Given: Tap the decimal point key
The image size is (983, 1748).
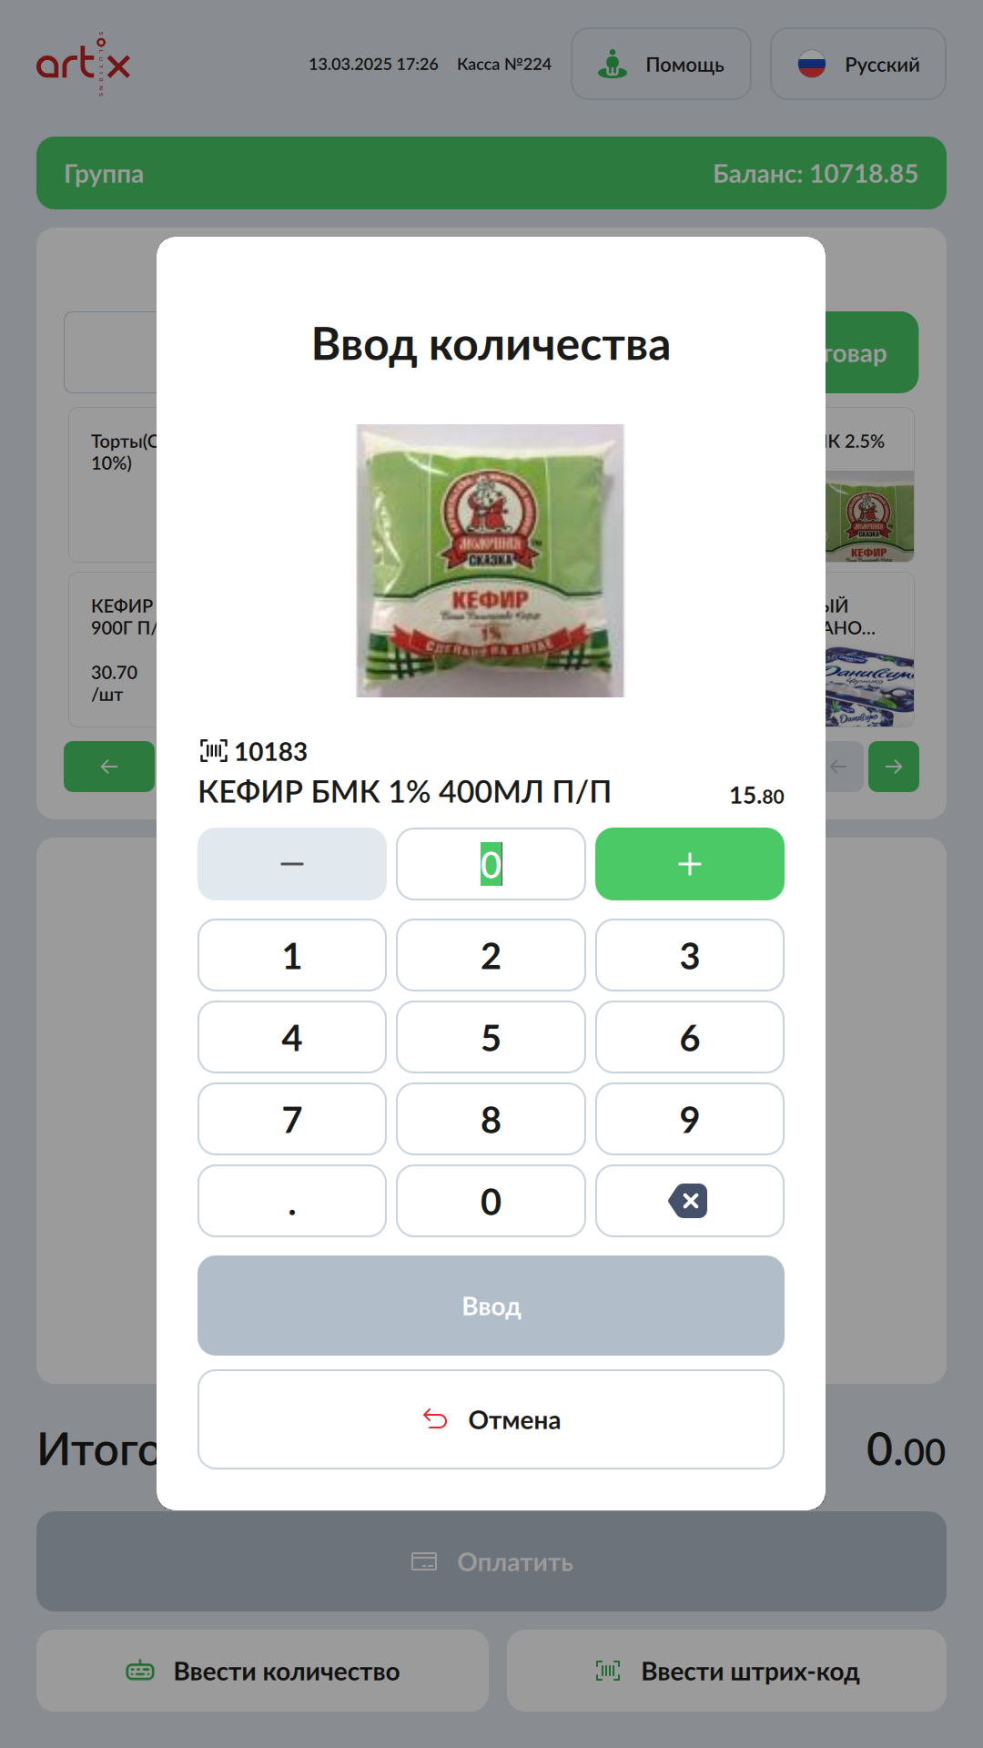Looking at the screenshot, I should tap(292, 1201).
